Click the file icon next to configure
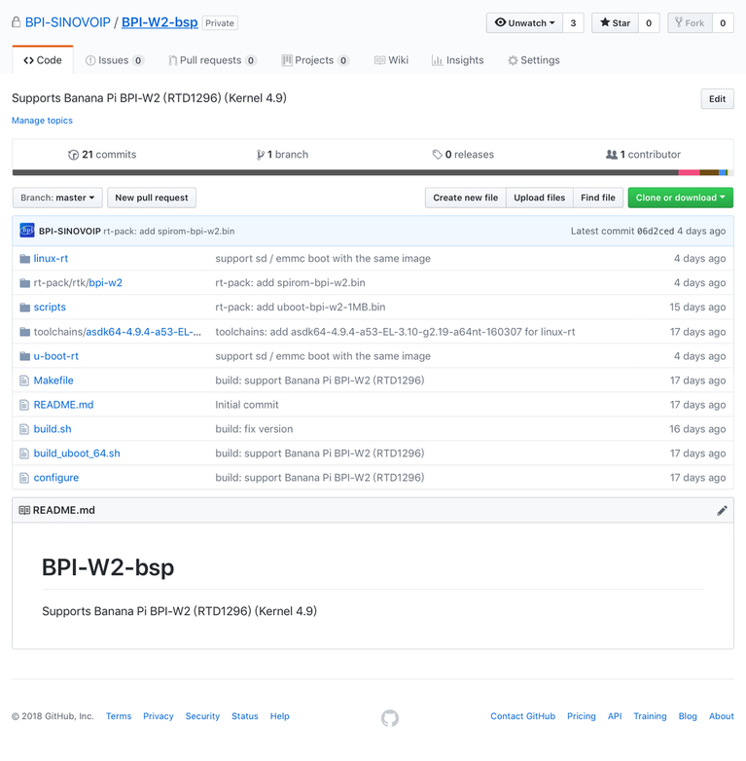Viewport: 746px width, 761px height. [x=24, y=478]
